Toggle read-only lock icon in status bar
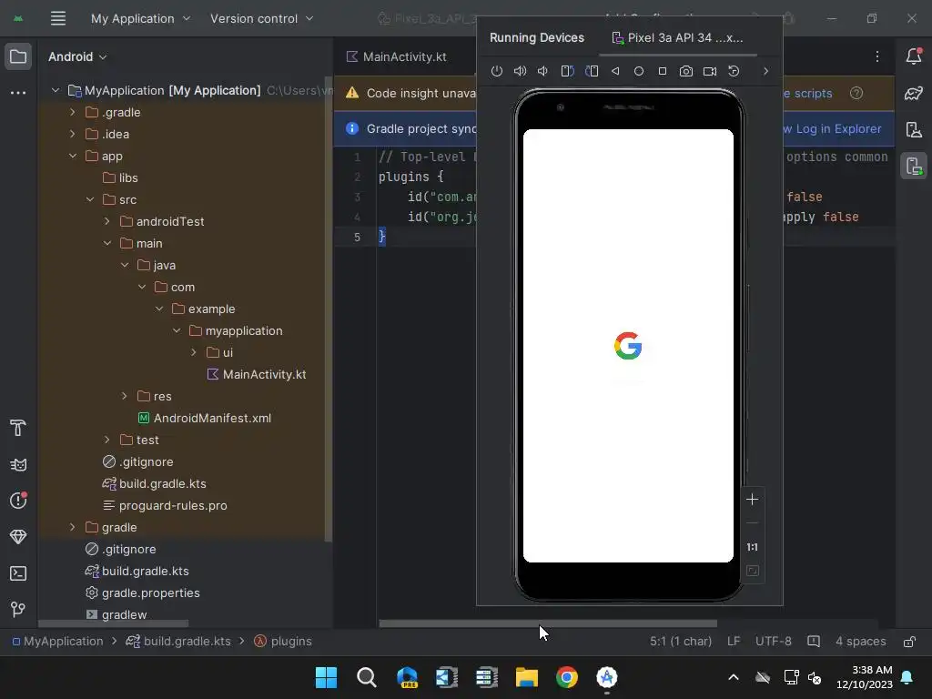932x699 pixels. click(909, 642)
